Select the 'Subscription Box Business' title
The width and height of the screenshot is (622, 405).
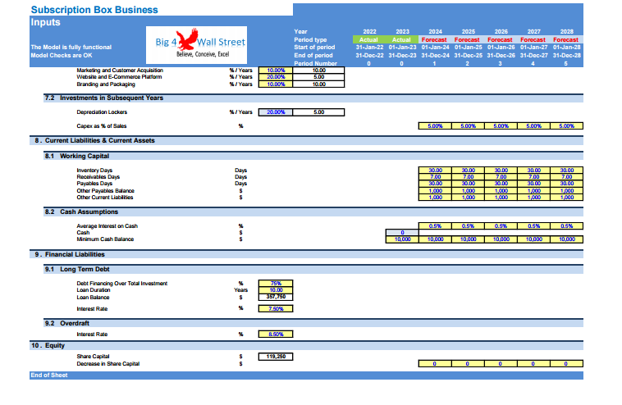point(94,10)
